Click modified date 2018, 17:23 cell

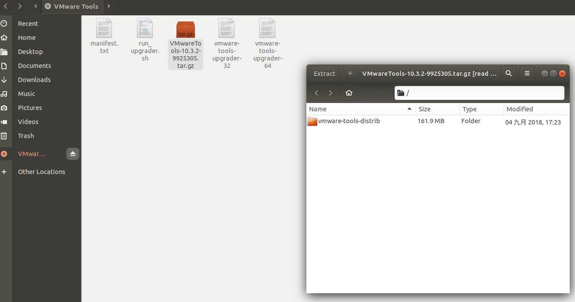click(x=533, y=122)
